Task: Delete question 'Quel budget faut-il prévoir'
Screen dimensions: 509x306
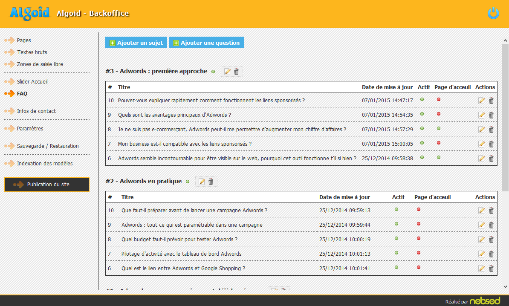Action: coord(491,240)
